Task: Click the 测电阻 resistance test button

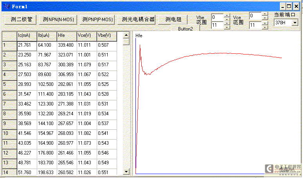Action: (x=173, y=19)
